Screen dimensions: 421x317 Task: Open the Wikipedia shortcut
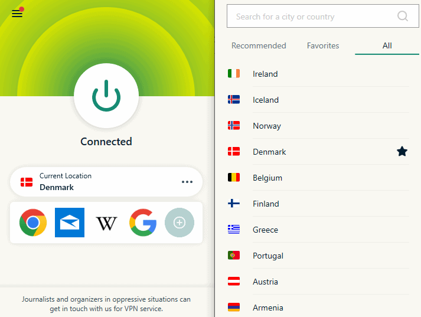(x=107, y=223)
